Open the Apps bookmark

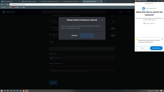(x=3, y=7)
